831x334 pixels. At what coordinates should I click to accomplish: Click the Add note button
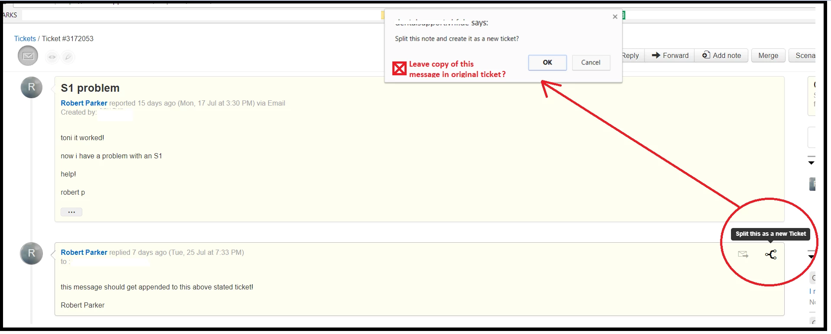[x=721, y=55]
